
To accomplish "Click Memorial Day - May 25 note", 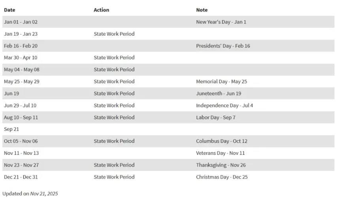I will point(221,82).
